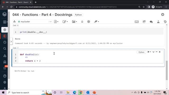
Task: Open PowerPoint from taskbar
Action: pos(94,93)
